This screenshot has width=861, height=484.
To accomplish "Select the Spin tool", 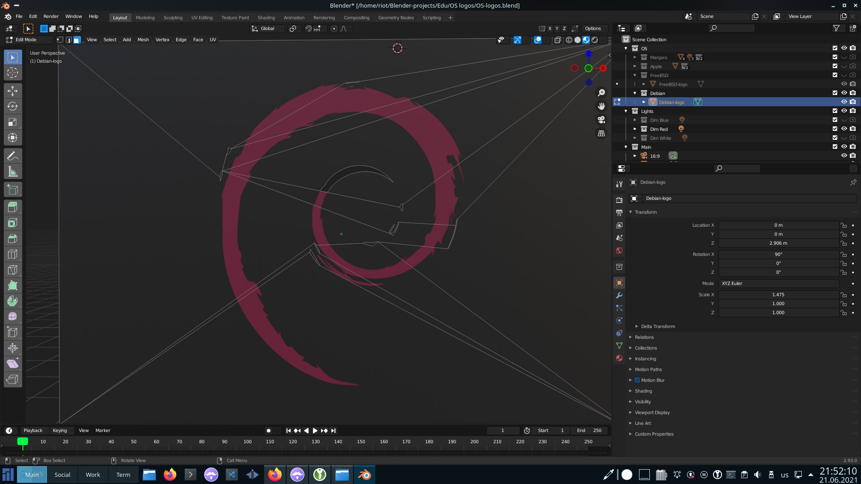I will pyautogui.click(x=13, y=301).
